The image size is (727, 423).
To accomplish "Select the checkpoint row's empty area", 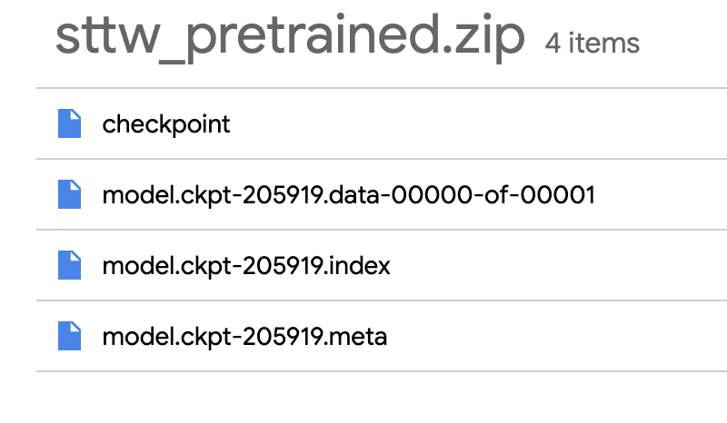I will click(x=478, y=123).
